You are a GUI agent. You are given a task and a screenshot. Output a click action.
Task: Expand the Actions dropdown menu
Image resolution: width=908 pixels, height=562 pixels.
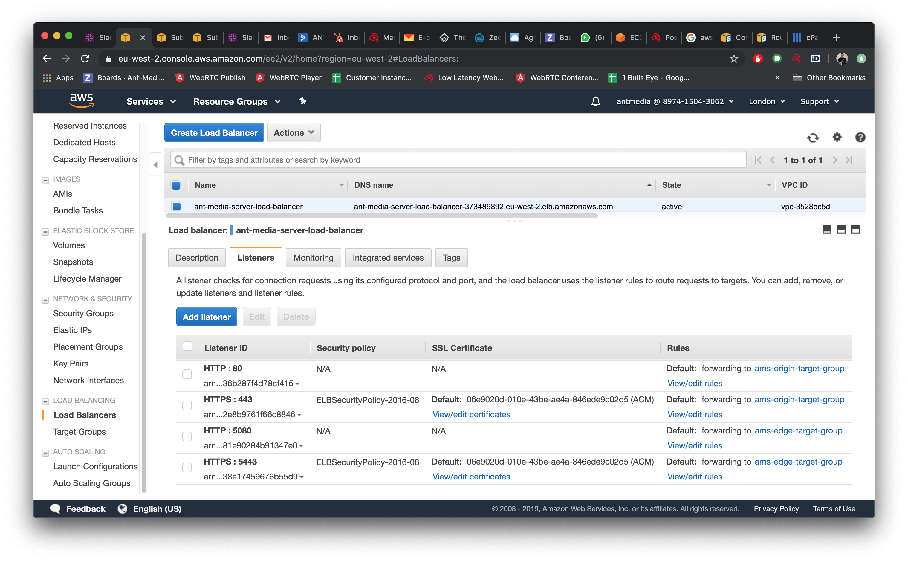294,133
